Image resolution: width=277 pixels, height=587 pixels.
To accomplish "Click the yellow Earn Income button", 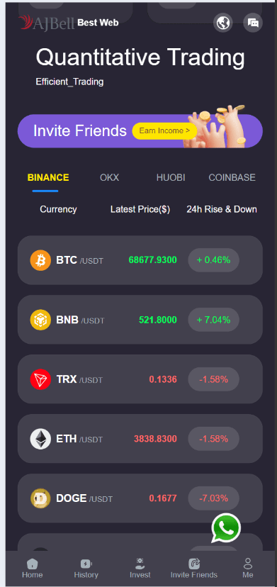I will (164, 130).
